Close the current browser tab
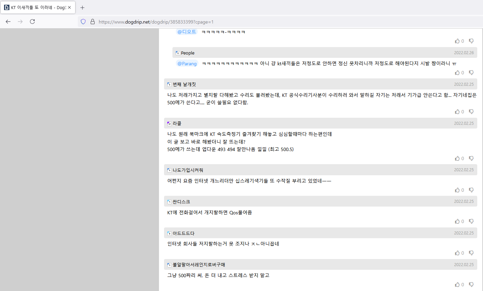 (x=69, y=7)
